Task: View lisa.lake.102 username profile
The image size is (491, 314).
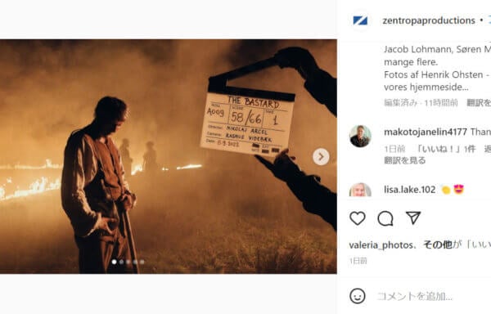Action: click(410, 190)
